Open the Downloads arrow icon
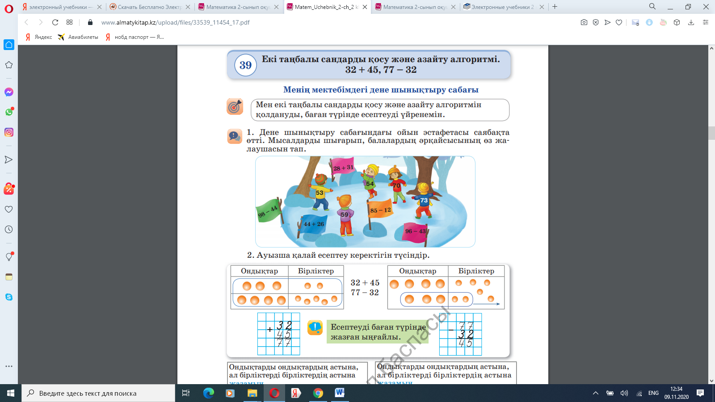Screen dimensions: 715x402 pos(691,22)
